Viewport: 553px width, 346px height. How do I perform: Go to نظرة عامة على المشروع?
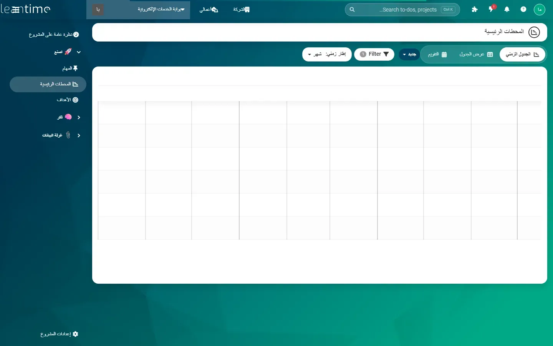point(54,35)
